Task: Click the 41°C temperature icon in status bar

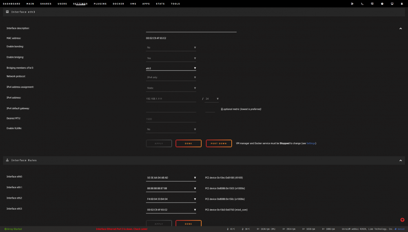Action: (x=228, y=229)
